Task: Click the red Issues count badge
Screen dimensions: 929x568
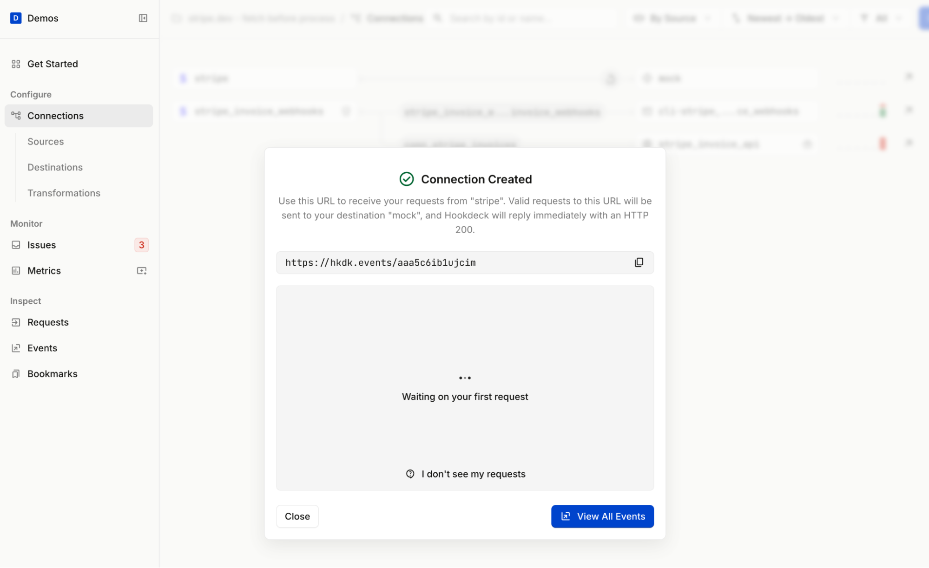Action: [x=141, y=245]
